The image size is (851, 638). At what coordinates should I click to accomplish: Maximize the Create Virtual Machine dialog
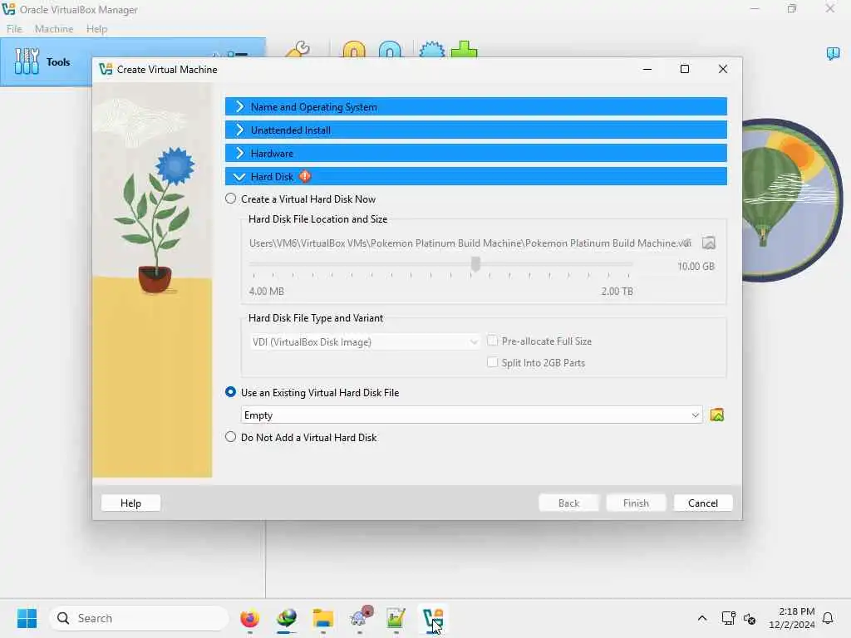pyautogui.click(x=685, y=69)
